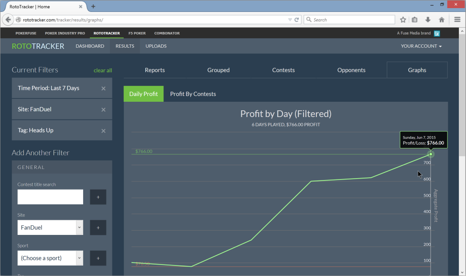Go to the browser home icon
466x276 pixels.
[442, 20]
